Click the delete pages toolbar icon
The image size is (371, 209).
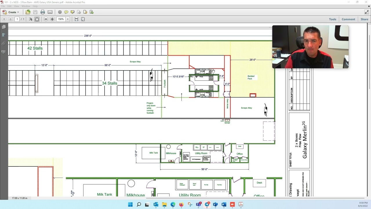pos(79,12)
